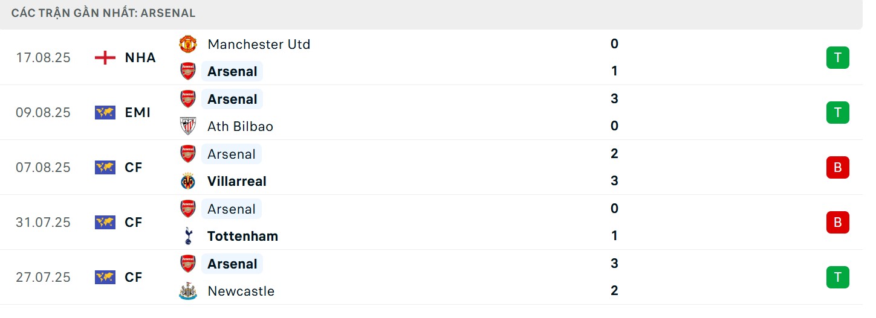Click the world flag icon beside EMI
Viewport: 876px width, 318px height.
[x=105, y=113]
